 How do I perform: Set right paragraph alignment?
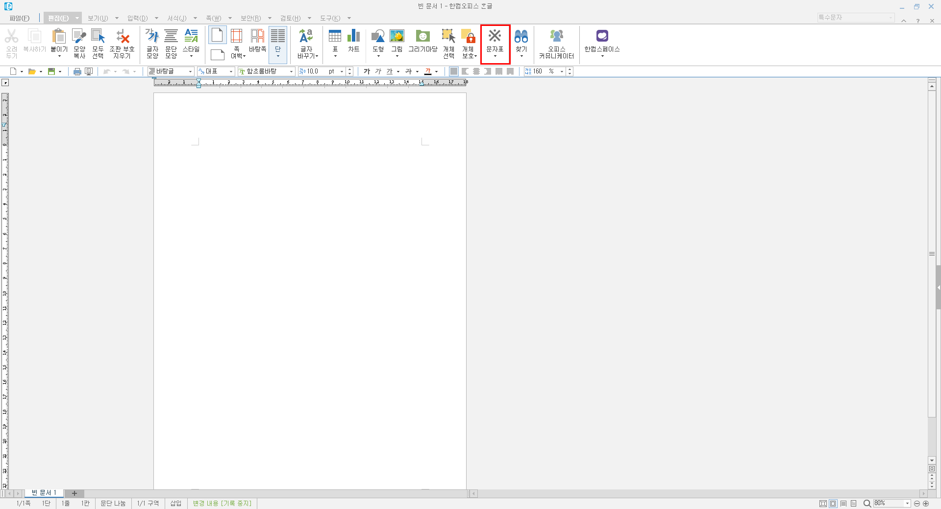[488, 71]
